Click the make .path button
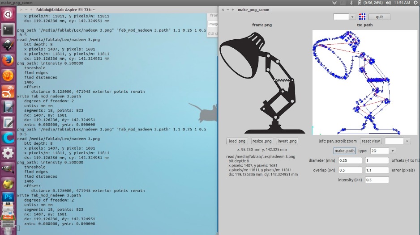Image resolution: width=420 pixels, height=235 pixels. 344,151
